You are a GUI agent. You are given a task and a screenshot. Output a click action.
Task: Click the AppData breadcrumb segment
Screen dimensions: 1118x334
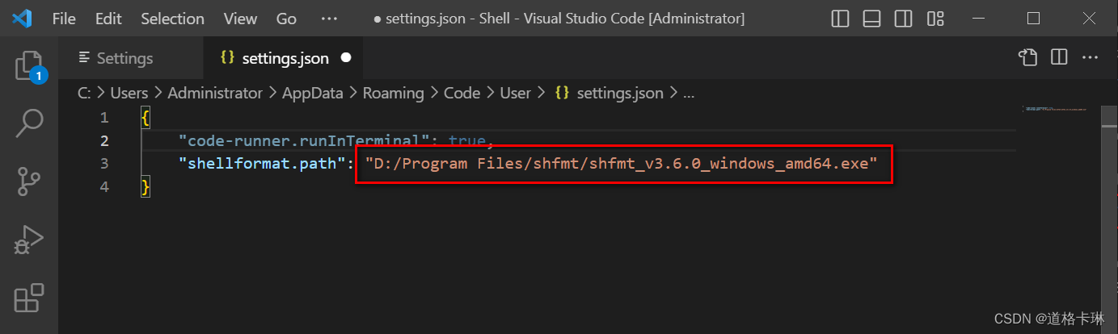click(x=313, y=93)
